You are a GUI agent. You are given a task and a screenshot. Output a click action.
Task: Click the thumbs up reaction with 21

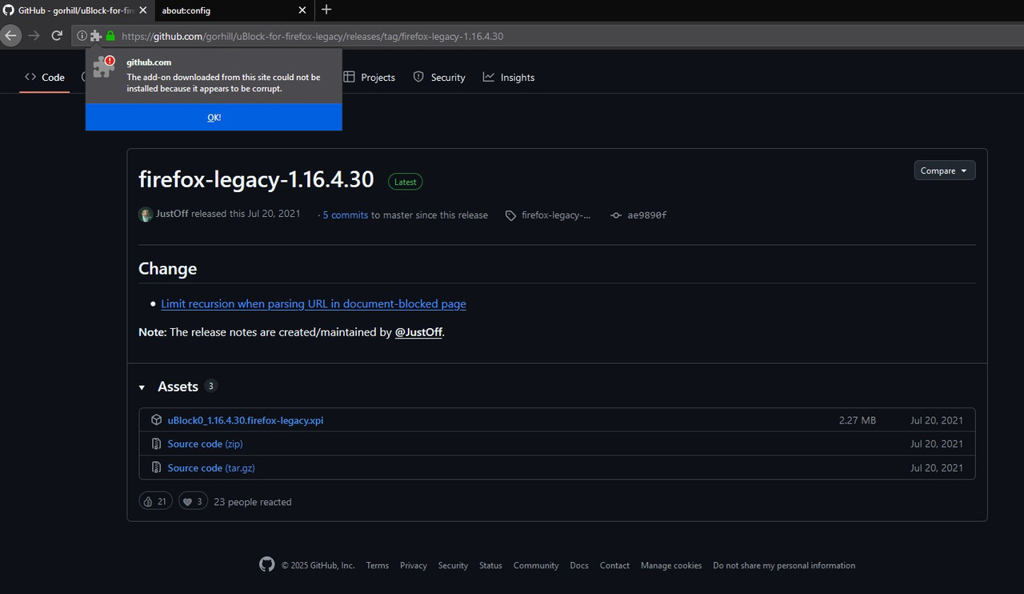(155, 501)
